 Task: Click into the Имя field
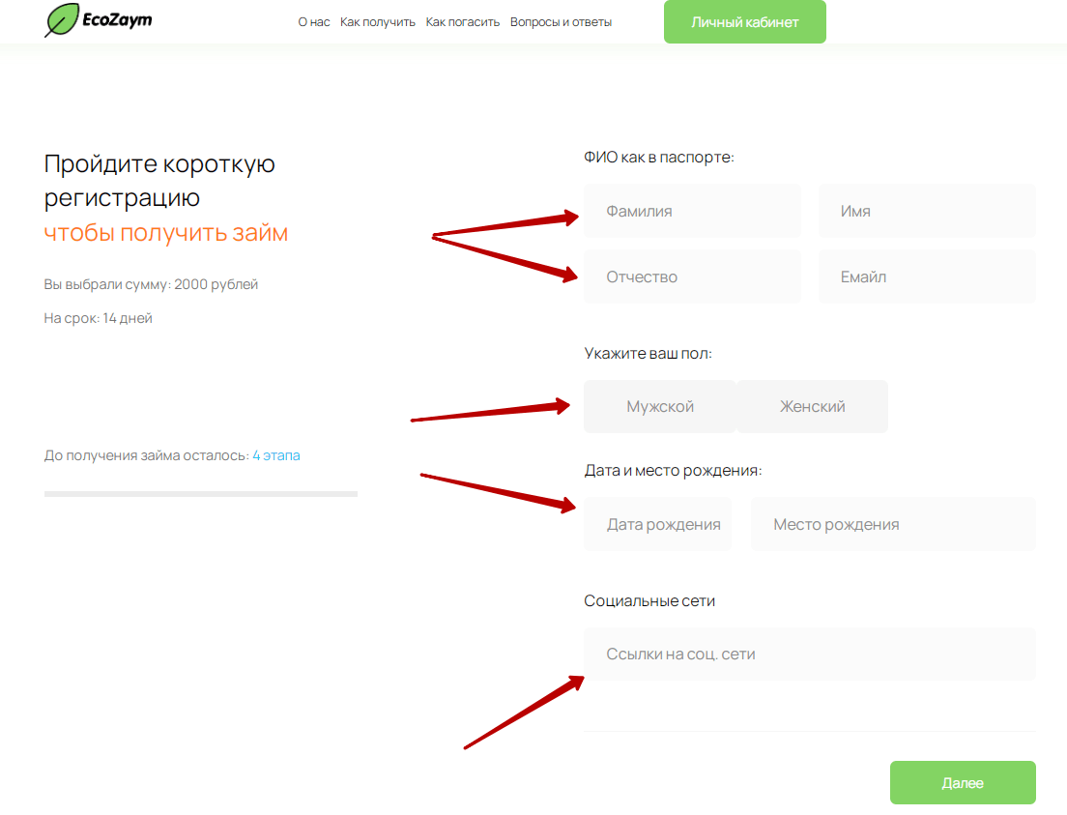927,211
